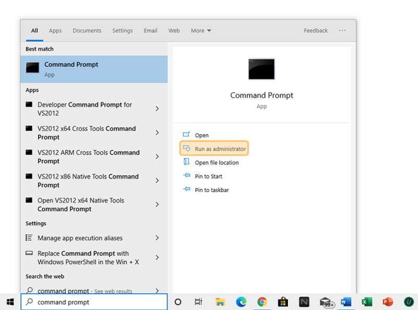Open PowerPoint from taskbar
Viewport: 418px width, 310px height.
[388, 302]
